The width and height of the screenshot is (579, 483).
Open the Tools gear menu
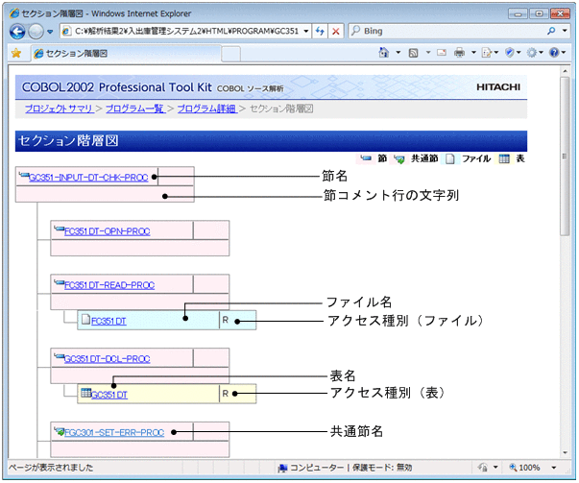[534, 53]
